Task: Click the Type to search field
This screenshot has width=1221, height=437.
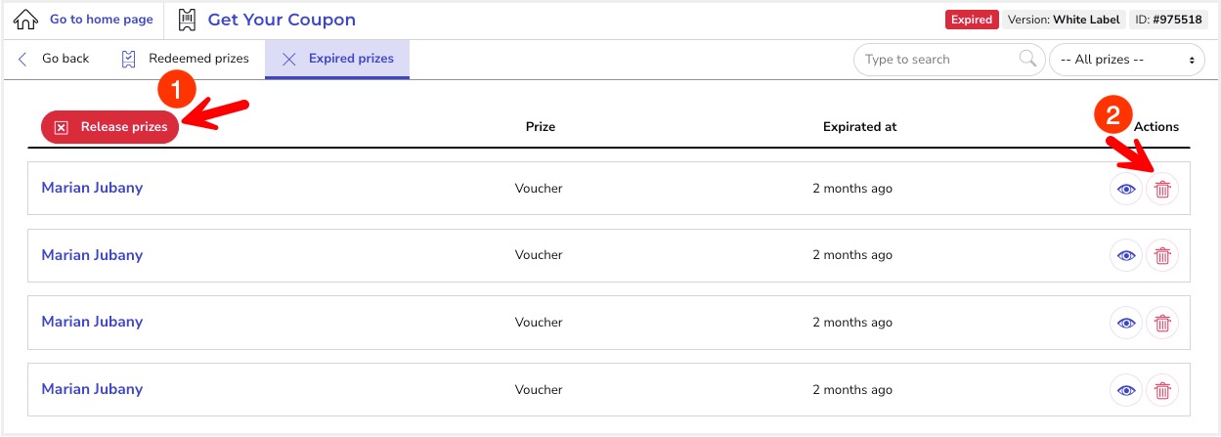Action: tap(947, 60)
